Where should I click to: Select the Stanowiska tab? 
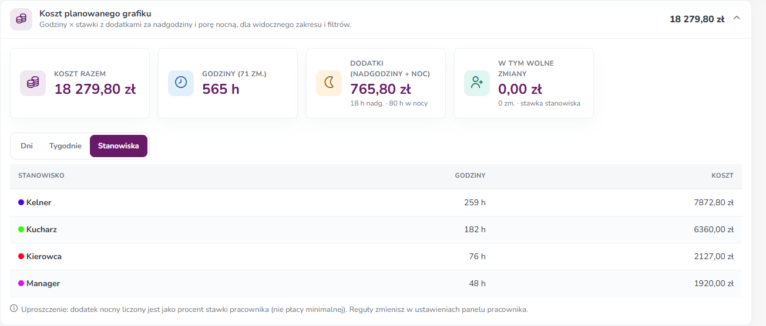tap(119, 146)
